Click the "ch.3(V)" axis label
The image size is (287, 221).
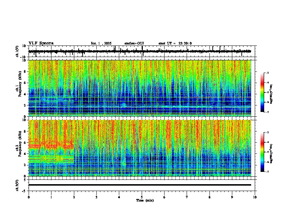17,185
